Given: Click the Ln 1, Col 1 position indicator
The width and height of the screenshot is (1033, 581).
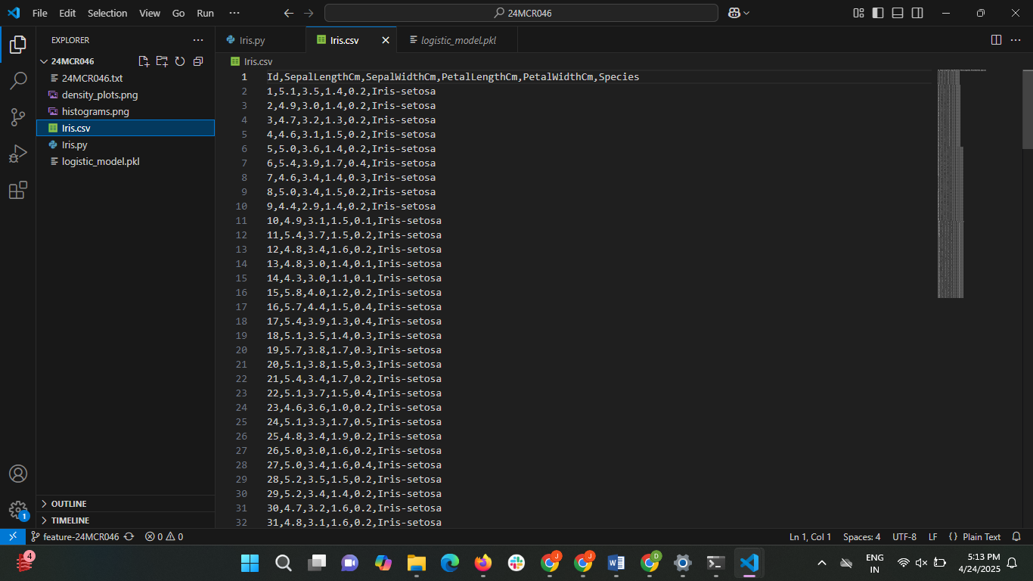Looking at the screenshot, I should pyautogui.click(x=810, y=536).
